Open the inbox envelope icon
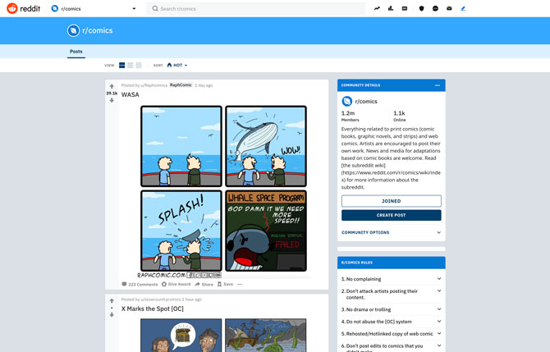Screen dimensions: 550x352 (449, 8)
